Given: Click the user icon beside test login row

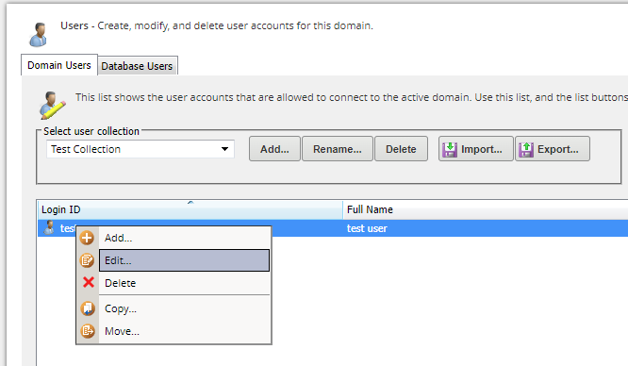Looking at the screenshot, I should (49, 227).
